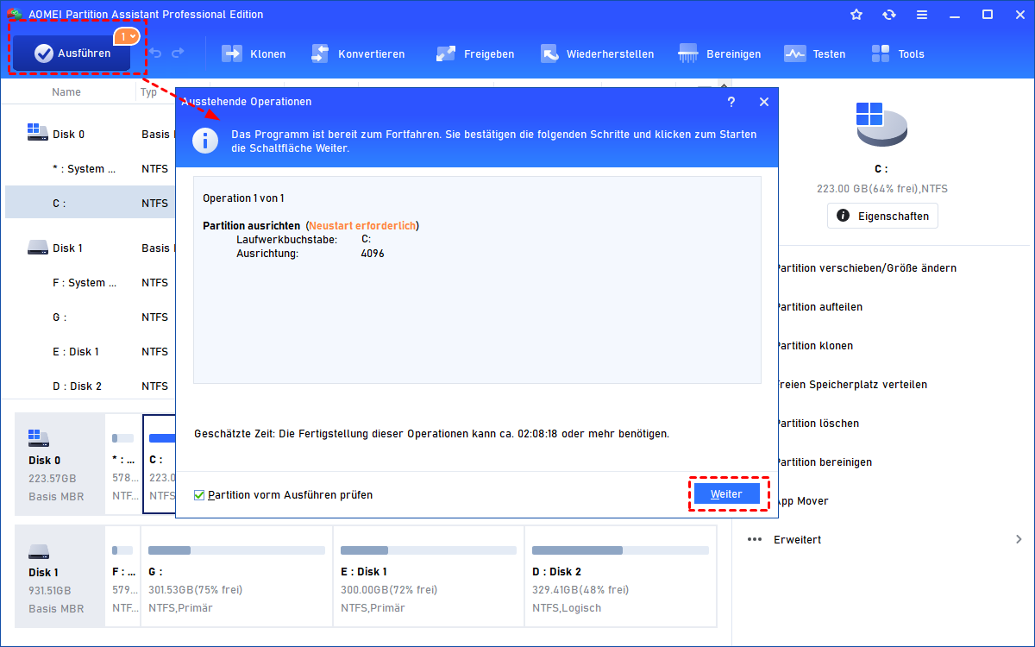Screen dimensions: 1035x647
Task: Click the Klonen toolbar icon
Action: click(232, 53)
